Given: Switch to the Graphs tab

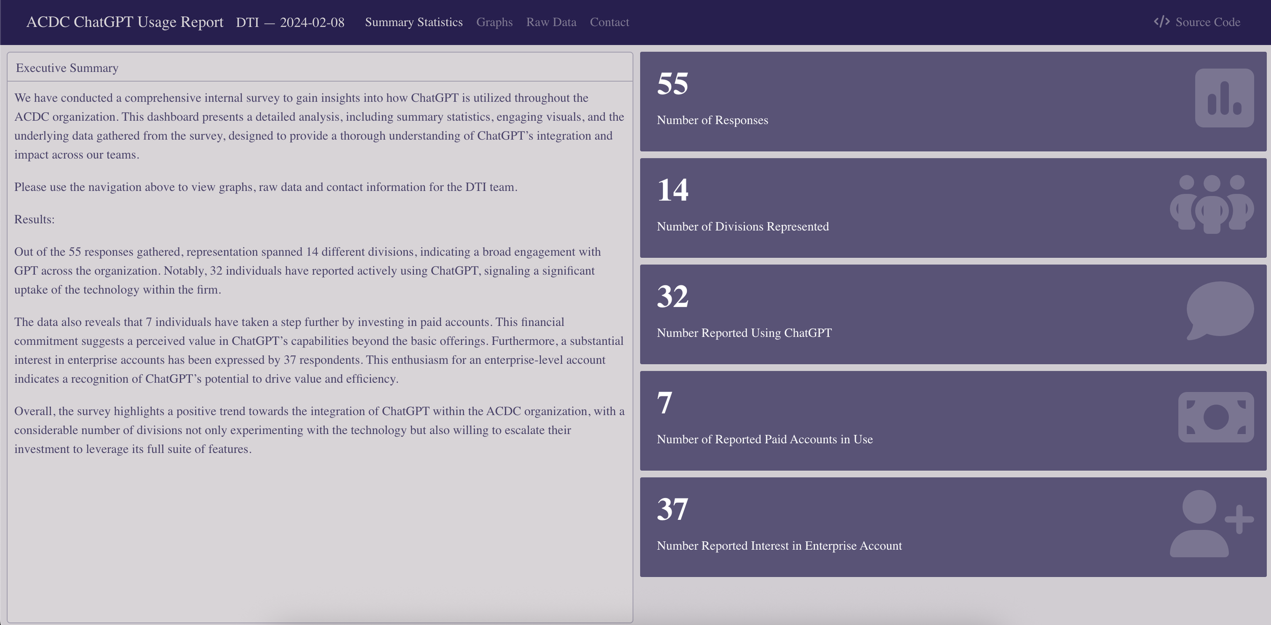Looking at the screenshot, I should (x=494, y=22).
